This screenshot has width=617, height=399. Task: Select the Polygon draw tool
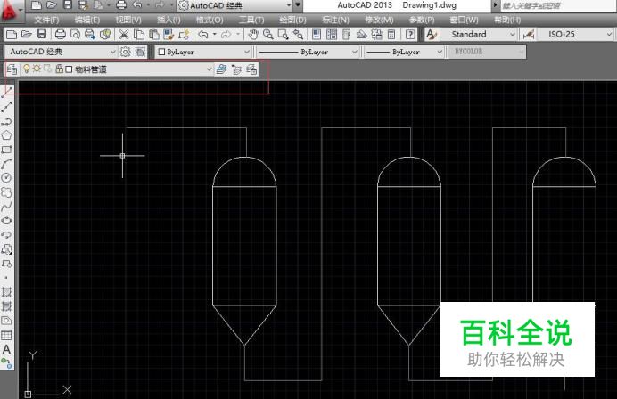click(x=7, y=135)
